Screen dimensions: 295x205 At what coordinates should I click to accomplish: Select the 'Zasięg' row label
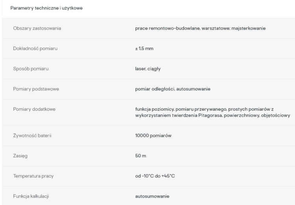pyautogui.click(x=20, y=156)
